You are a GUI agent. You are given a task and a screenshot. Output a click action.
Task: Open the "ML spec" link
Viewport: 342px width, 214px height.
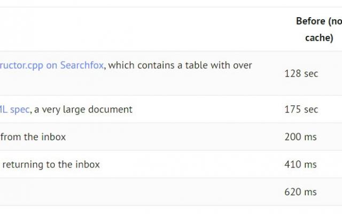[x=14, y=109]
